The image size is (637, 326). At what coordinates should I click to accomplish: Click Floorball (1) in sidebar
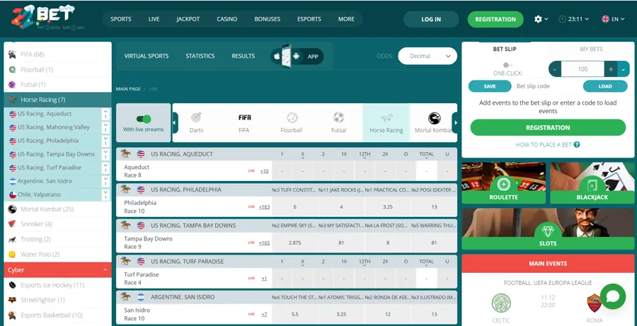point(58,69)
